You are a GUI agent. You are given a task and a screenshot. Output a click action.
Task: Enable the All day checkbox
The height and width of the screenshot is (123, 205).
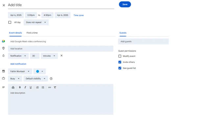coord(10,22)
